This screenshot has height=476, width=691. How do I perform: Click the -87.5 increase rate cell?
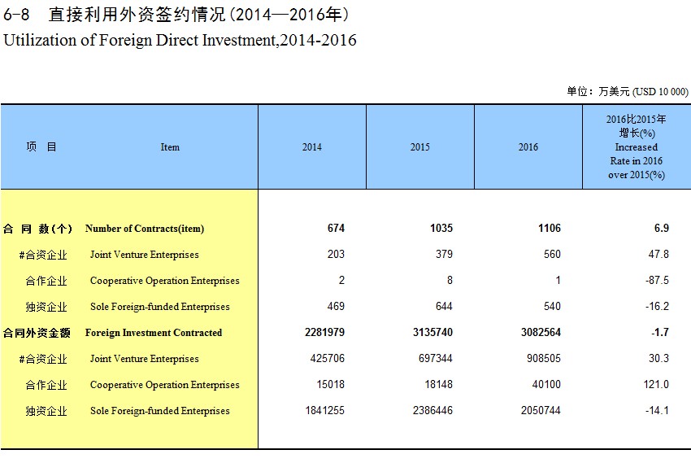coord(657,280)
